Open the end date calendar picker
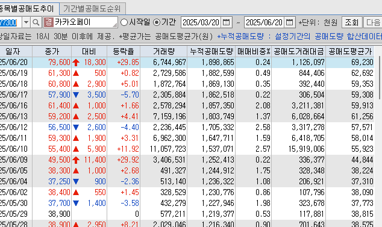Screen dimensions: 382x227 coord(289,22)
